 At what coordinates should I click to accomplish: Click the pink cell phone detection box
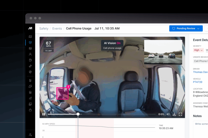[x=62, y=93]
